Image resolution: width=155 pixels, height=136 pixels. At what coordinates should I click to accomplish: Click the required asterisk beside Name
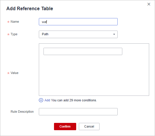click(x=8, y=22)
